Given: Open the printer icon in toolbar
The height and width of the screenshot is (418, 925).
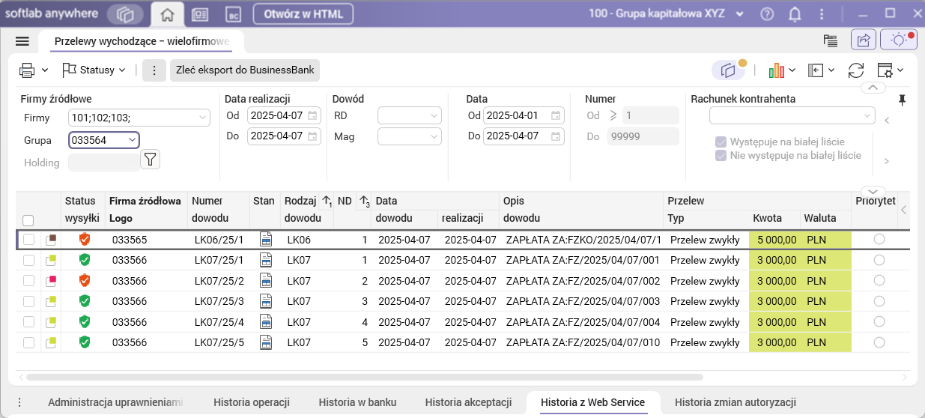Looking at the screenshot, I should [x=28, y=70].
